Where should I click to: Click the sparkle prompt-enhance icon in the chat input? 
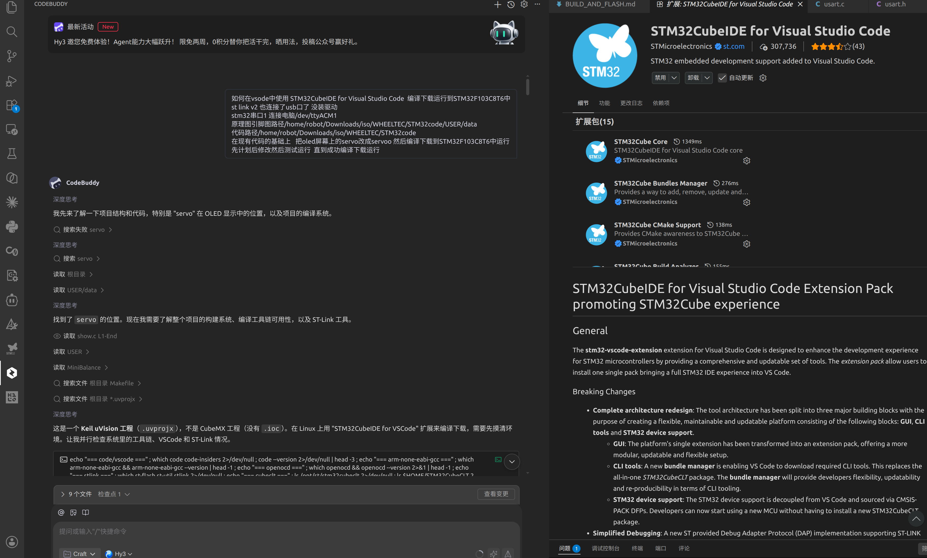point(493,553)
